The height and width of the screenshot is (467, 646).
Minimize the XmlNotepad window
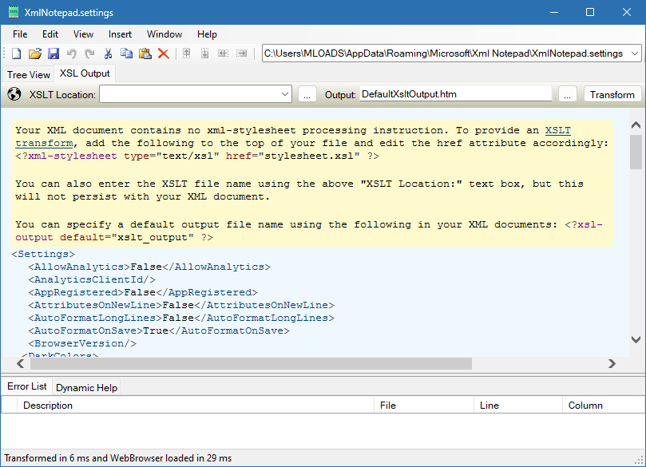coord(554,12)
